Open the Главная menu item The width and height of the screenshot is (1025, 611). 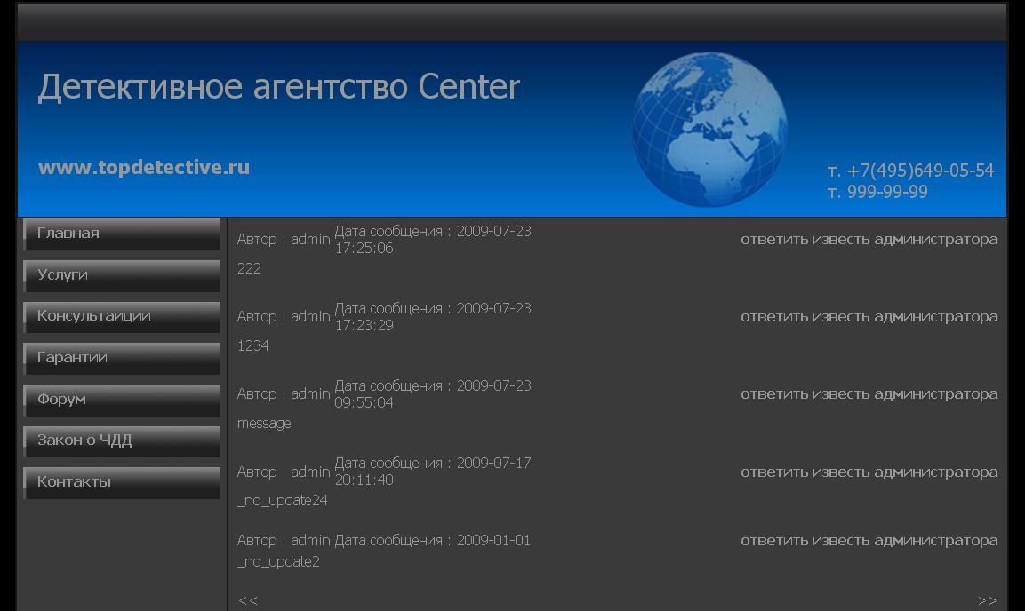[x=122, y=234]
